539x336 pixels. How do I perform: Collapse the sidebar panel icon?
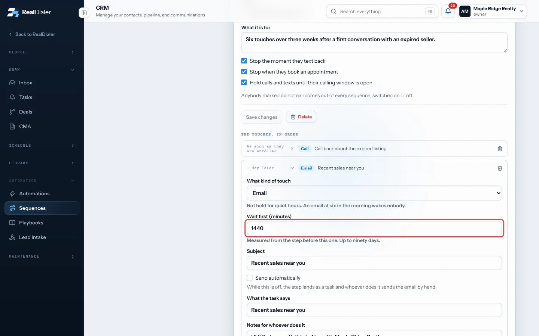[x=84, y=13]
